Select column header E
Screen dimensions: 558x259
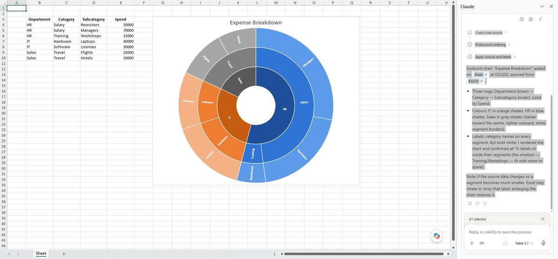tap(121, 3)
